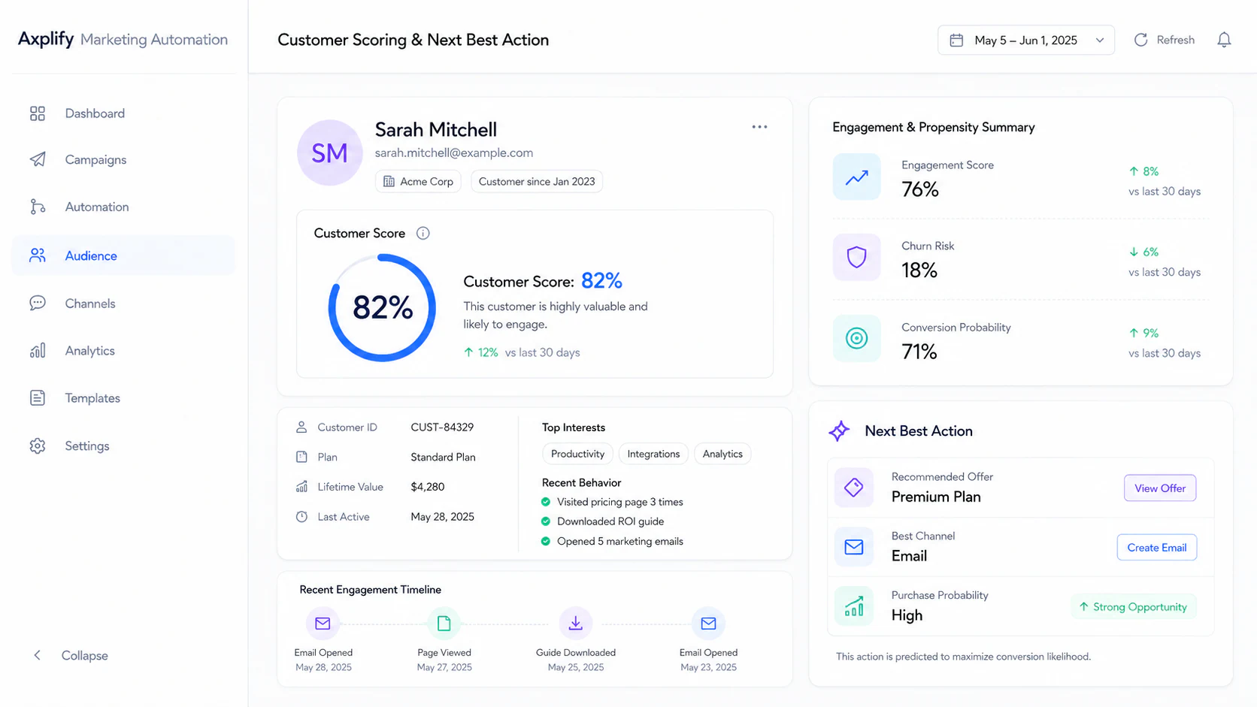
Task: Open the Automation section
Action: tap(123, 207)
